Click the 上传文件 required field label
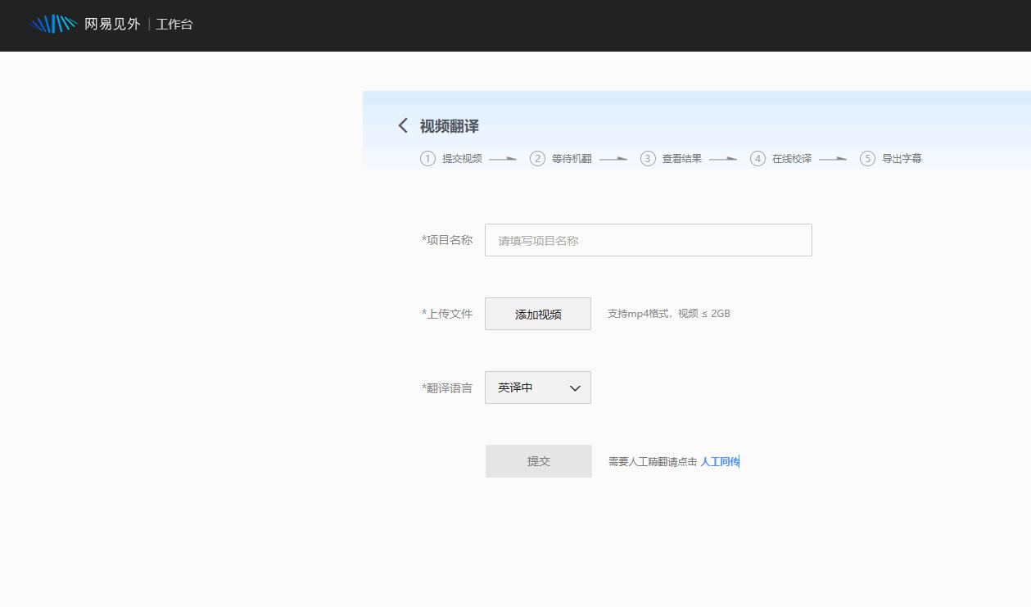Viewport: 1031px width, 607px height. coord(447,313)
